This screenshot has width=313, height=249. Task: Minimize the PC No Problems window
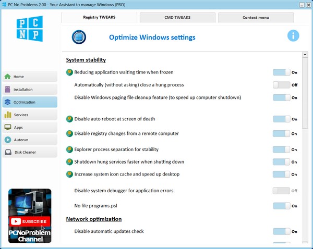coord(302,5)
